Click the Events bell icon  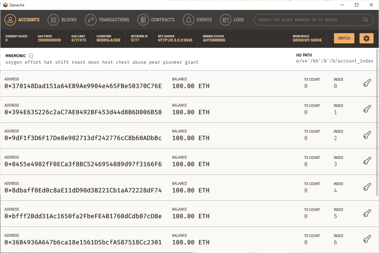tap(189, 20)
